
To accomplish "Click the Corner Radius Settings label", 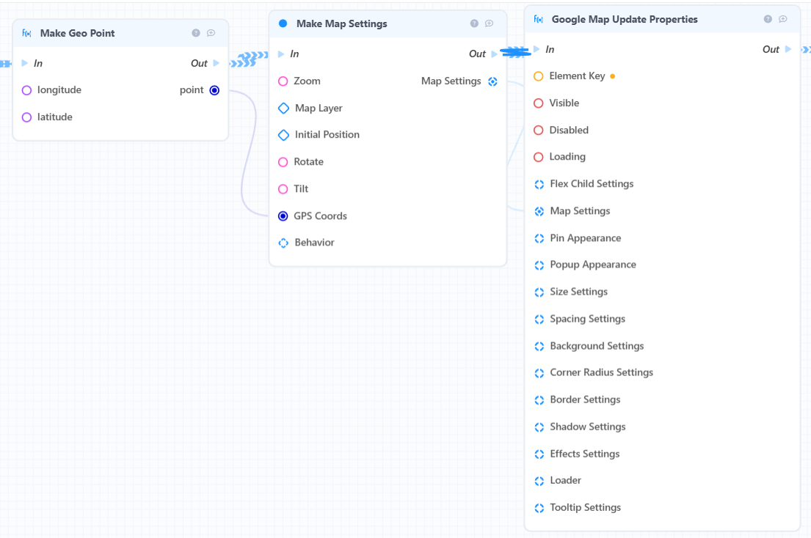I will 601,372.
